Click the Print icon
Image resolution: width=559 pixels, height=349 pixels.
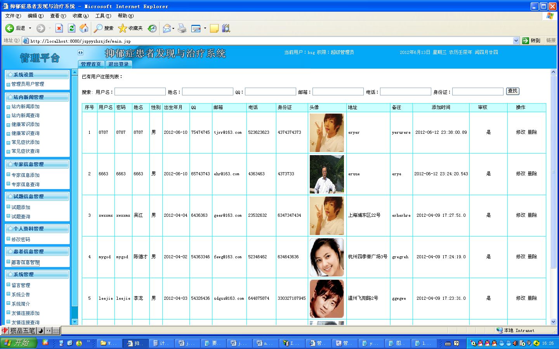pyautogui.click(x=182, y=28)
